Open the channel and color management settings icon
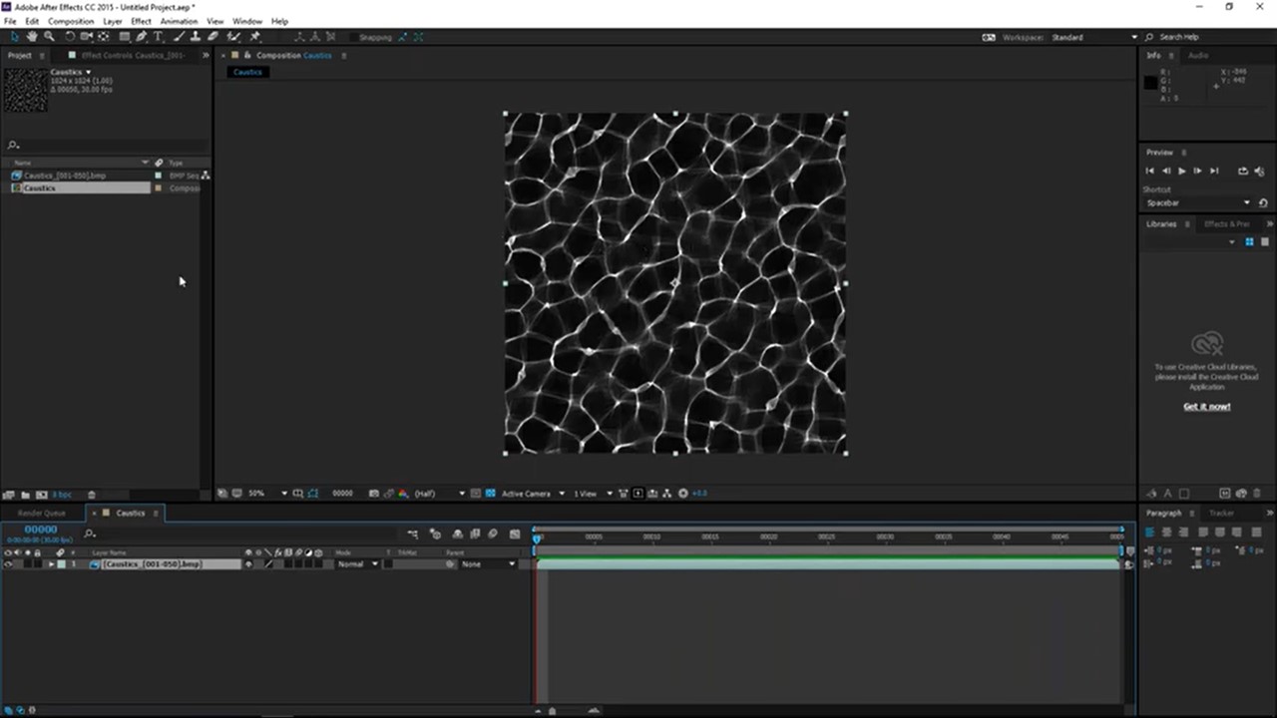Screen dimensions: 1277x718 pyautogui.click(x=402, y=493)
